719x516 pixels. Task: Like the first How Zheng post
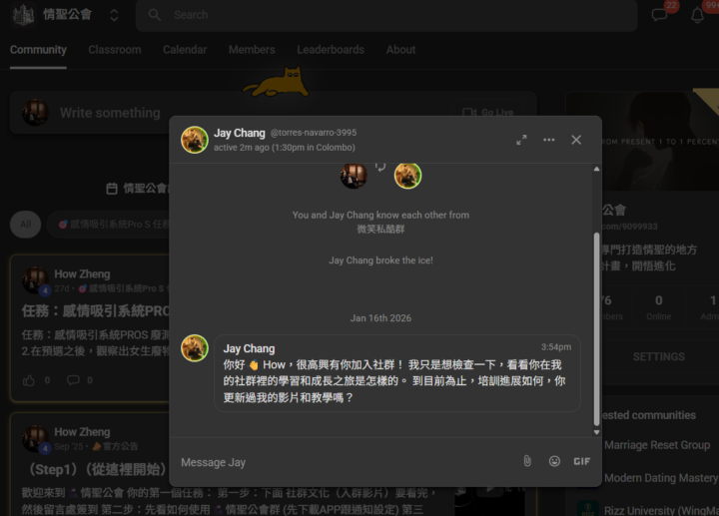[28, 380]
